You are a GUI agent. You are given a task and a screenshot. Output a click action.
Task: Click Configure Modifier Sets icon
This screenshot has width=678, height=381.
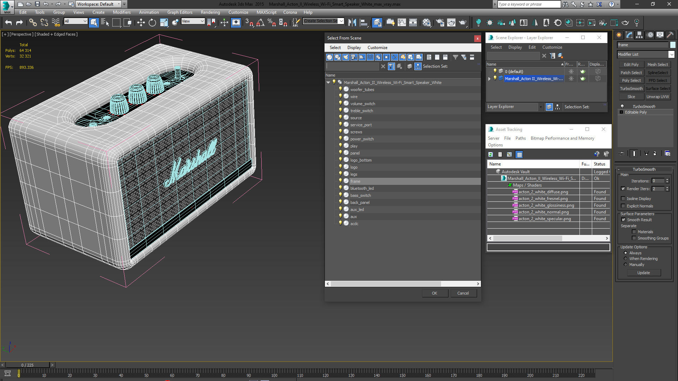(667, 153)
